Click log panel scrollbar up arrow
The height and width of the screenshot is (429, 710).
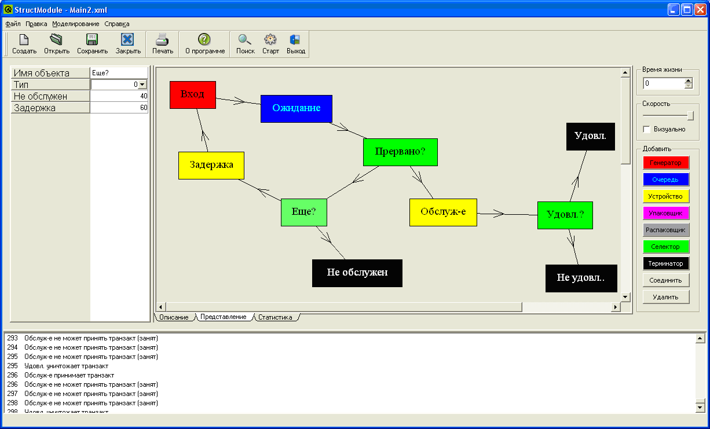(700, 339)
